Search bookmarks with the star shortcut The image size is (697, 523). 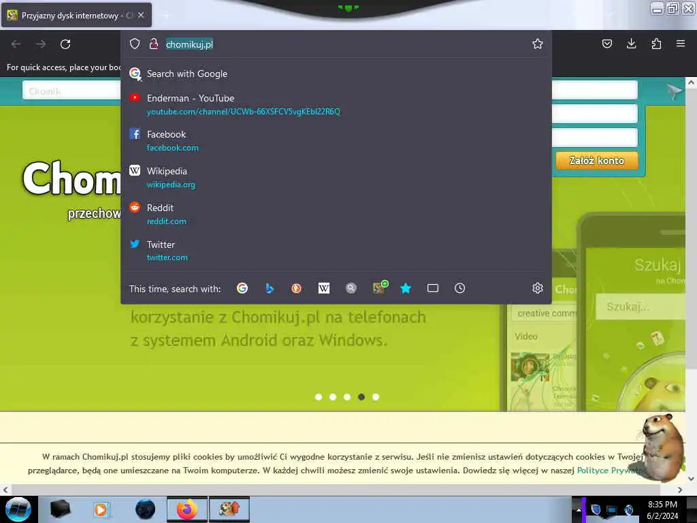coord(406,288)
